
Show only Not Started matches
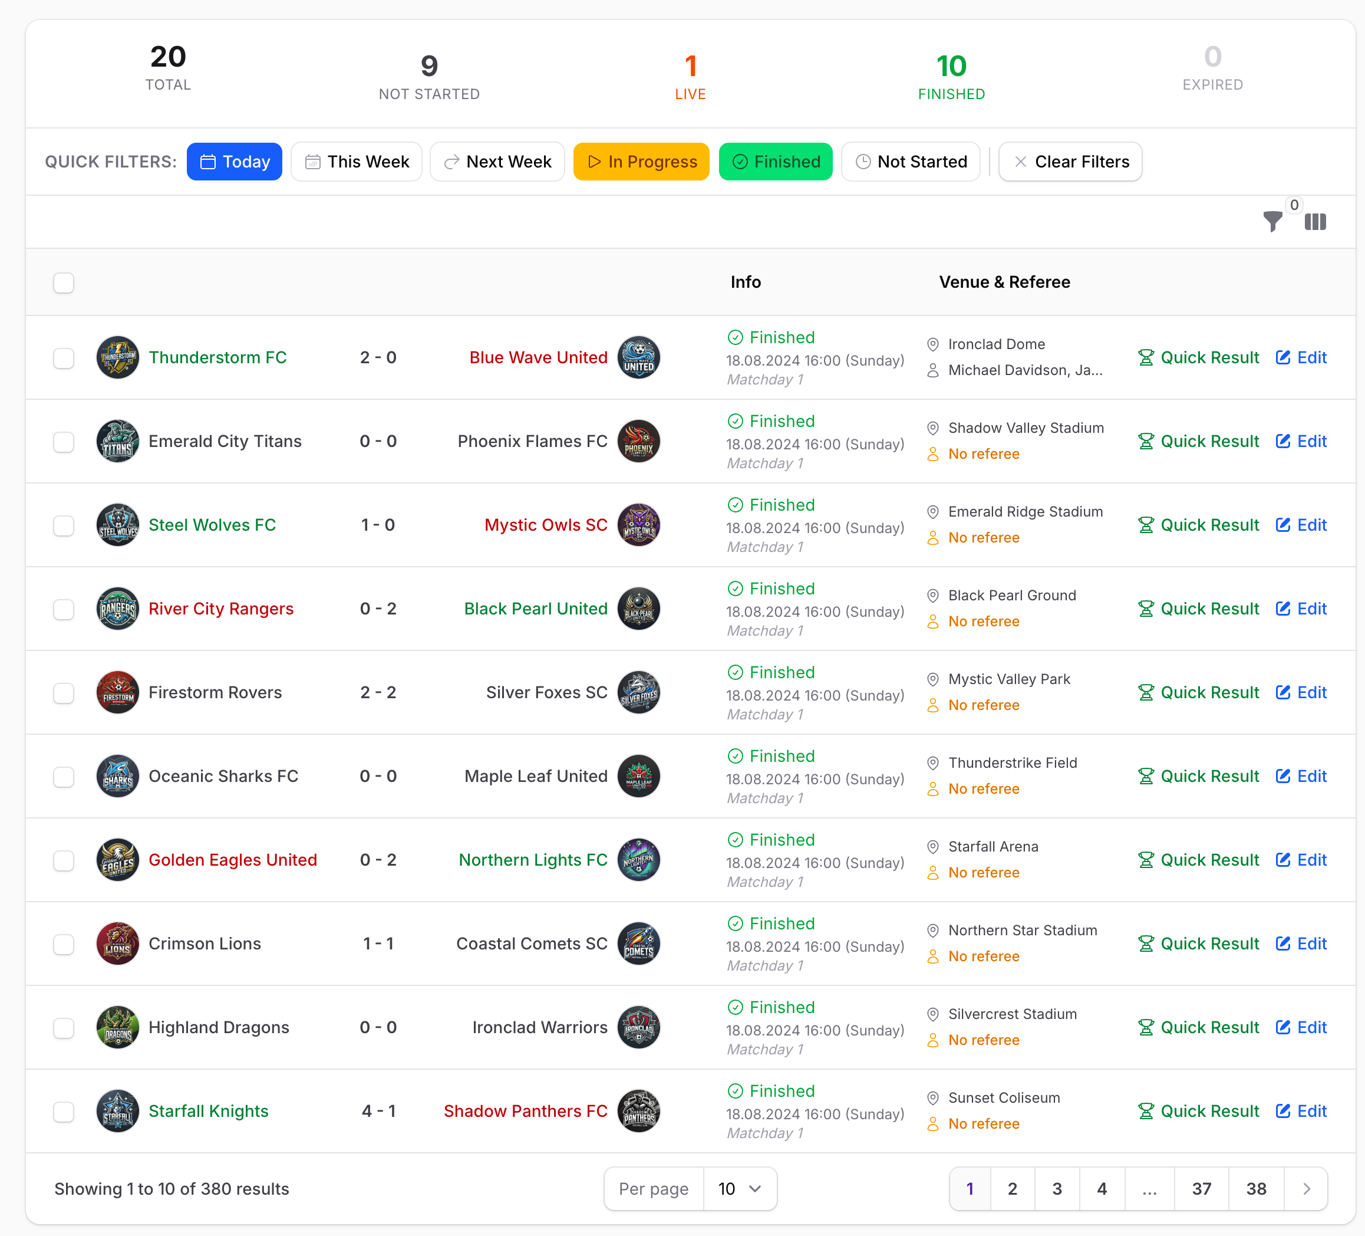click(911, 161)
